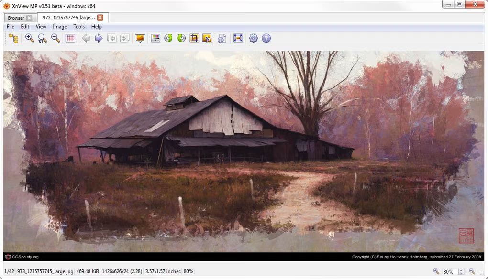Click the 973_1235757745_large.jpg filename in status bar

pos(45,271)
